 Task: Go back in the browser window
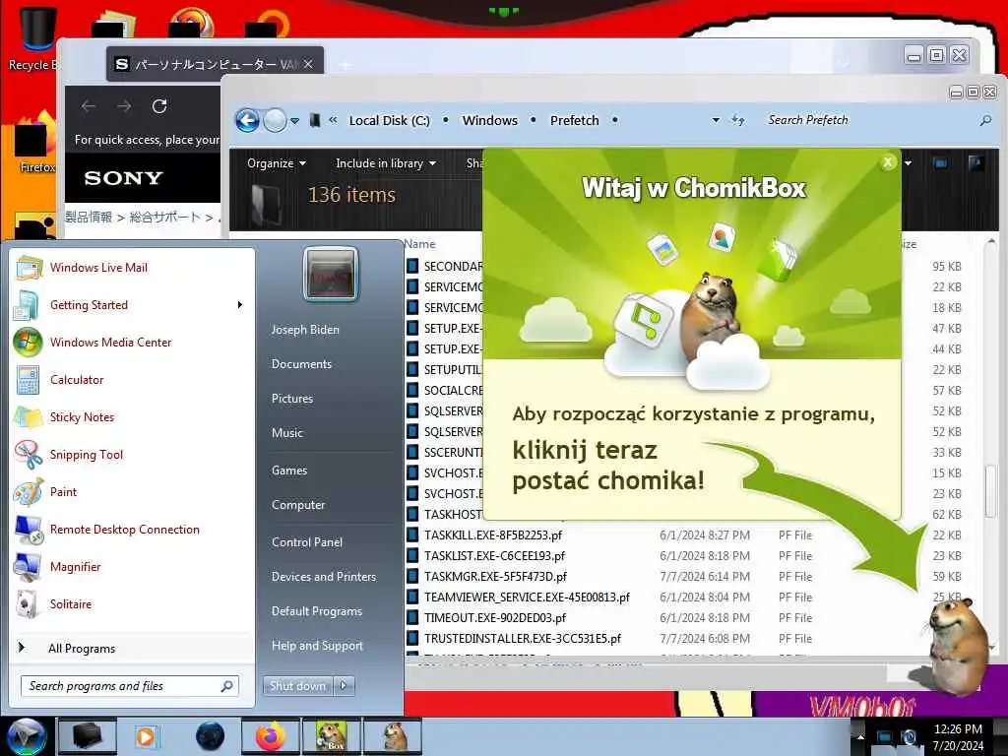pos(89,106)
